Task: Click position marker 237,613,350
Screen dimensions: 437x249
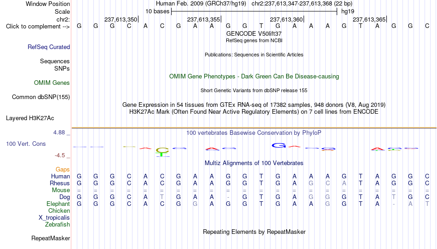Action: [x=121, y=19]
